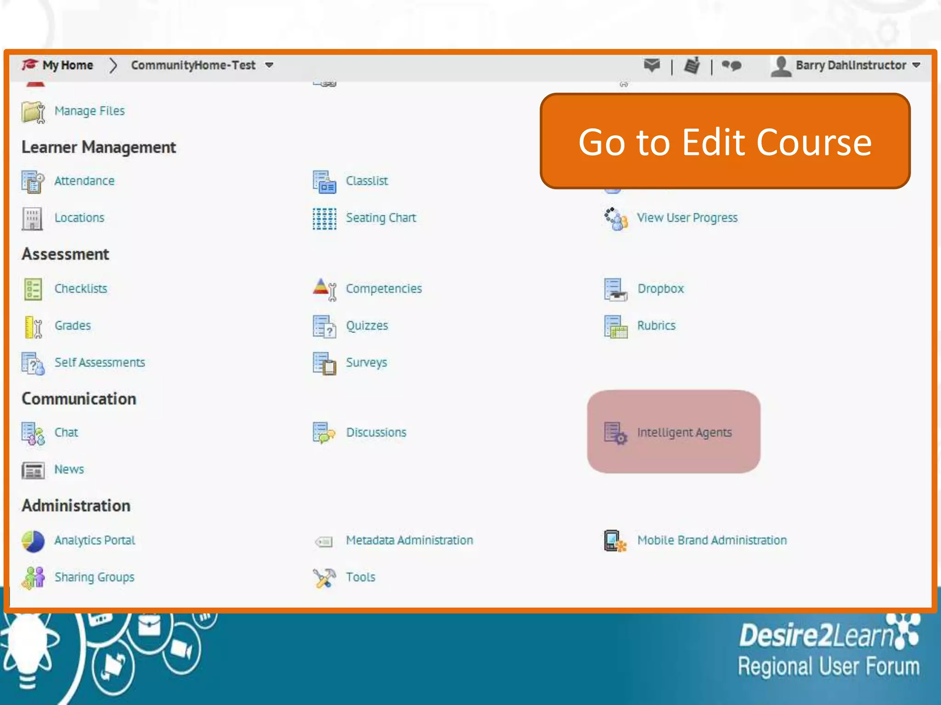This screenshot has width=941, height=705.
Task: Click the chat bubbles alert icon
Action: click(x=731, y=66)
